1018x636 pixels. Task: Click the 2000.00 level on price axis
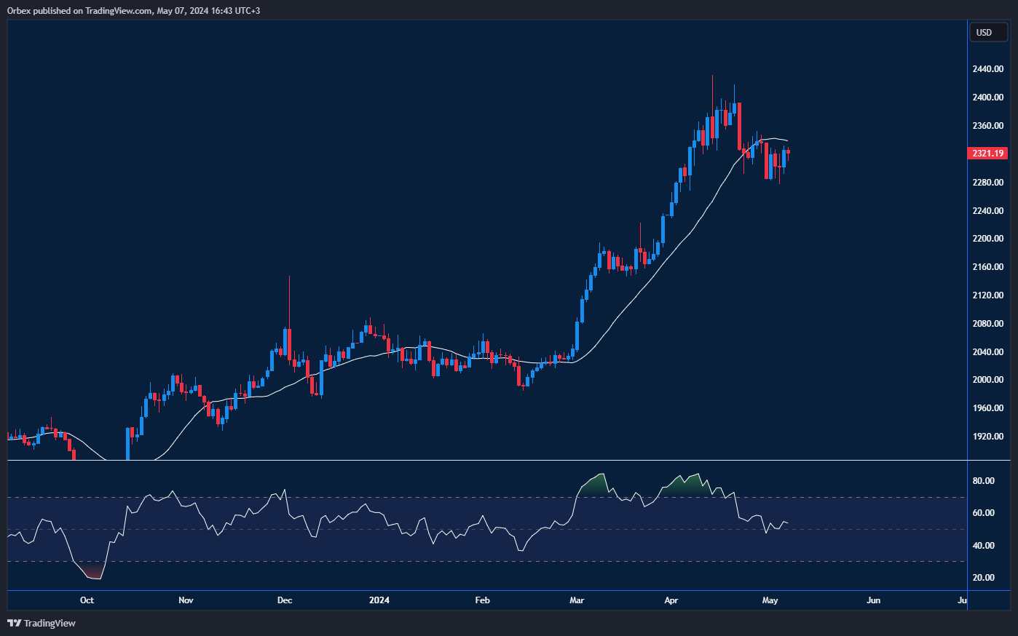[x=987, y=380]
